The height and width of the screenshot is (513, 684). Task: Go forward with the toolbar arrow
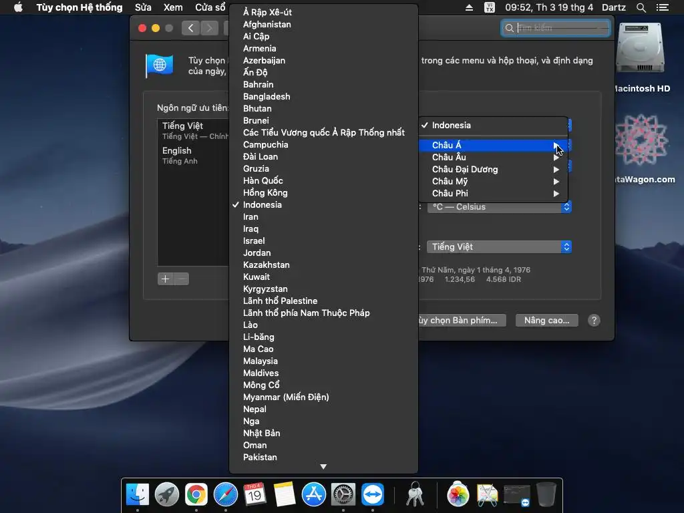[x=209, y=28]
